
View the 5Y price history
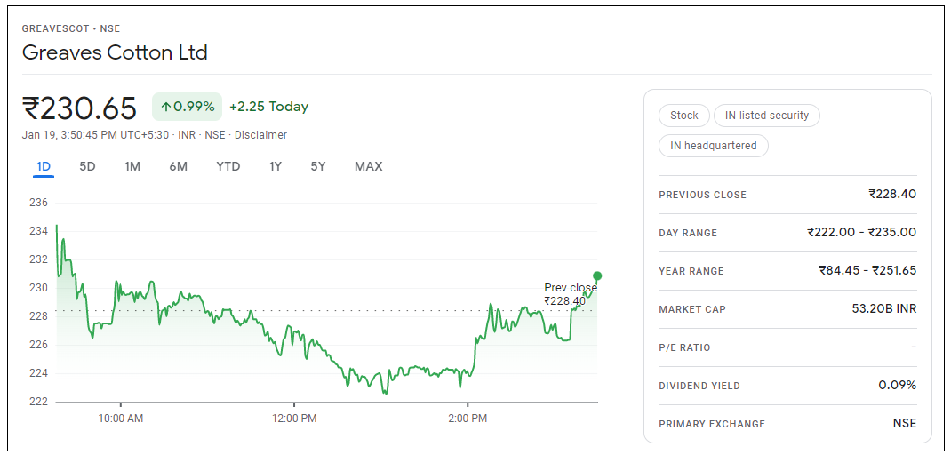click(x=318, y=166)
